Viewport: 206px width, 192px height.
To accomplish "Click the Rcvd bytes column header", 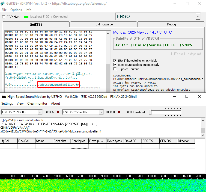I will [x=115, y=141].
